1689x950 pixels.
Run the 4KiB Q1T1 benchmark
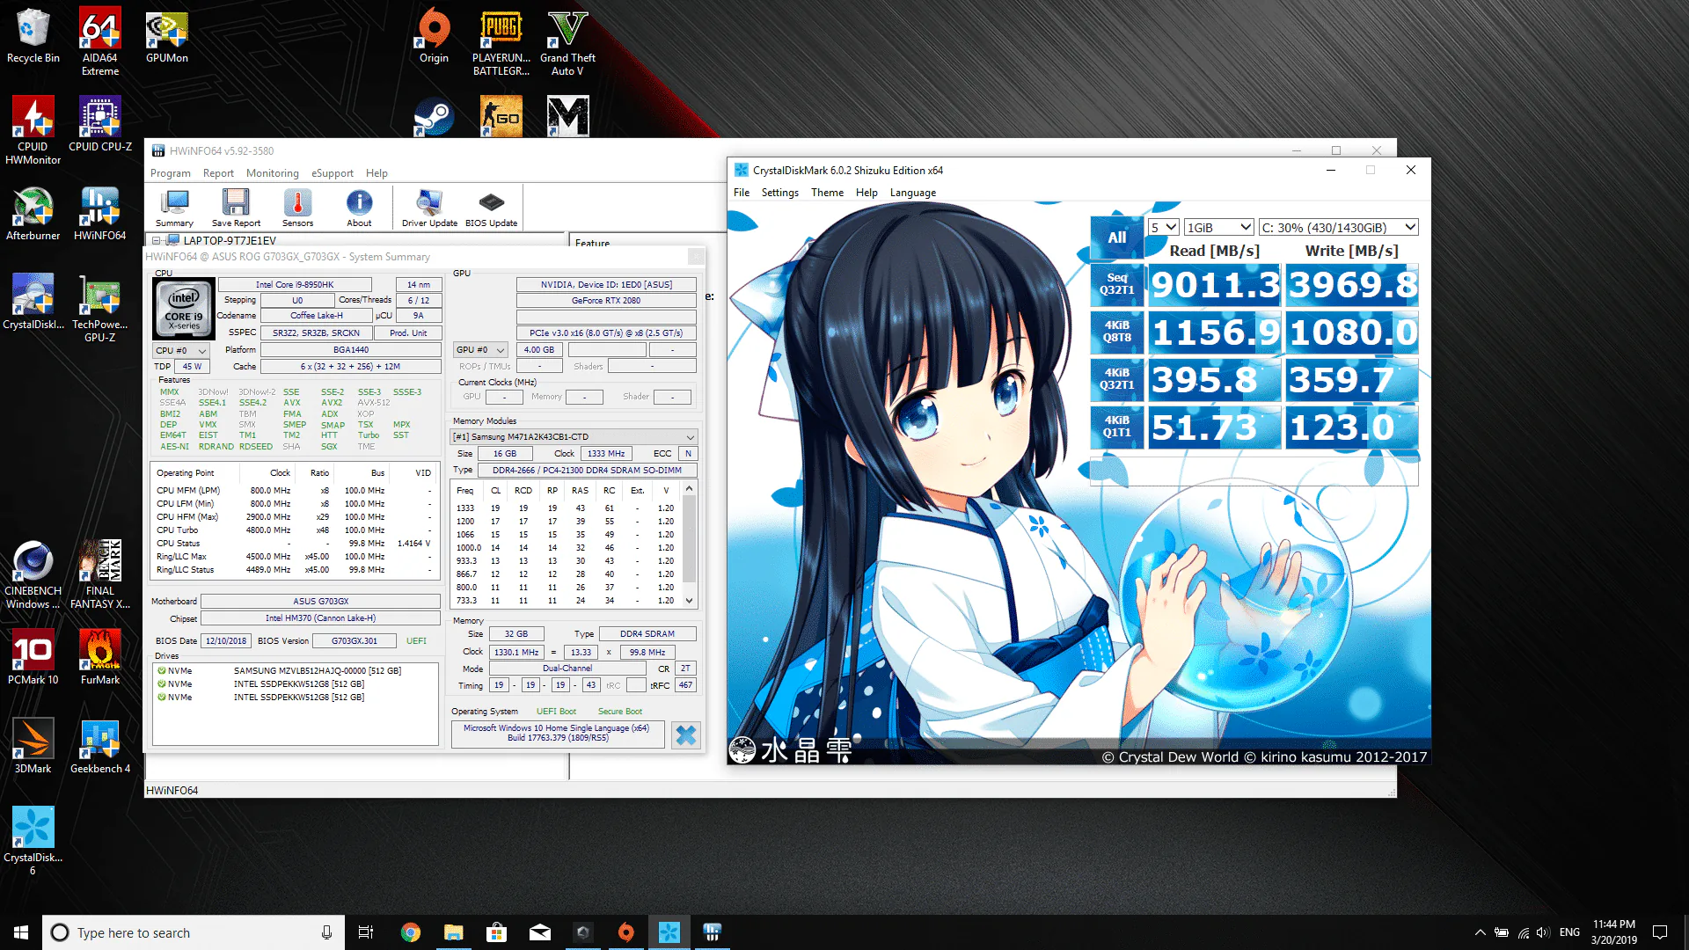[x=1116, y=427]
